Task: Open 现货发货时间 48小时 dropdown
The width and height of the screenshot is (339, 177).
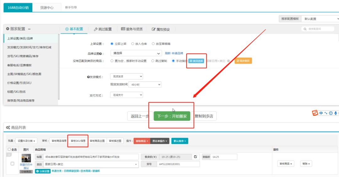Action: tap(145, 85)
